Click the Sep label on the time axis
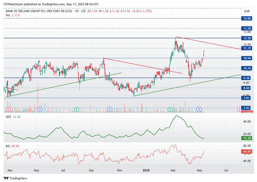257x182 pixels. coord(91,170)
